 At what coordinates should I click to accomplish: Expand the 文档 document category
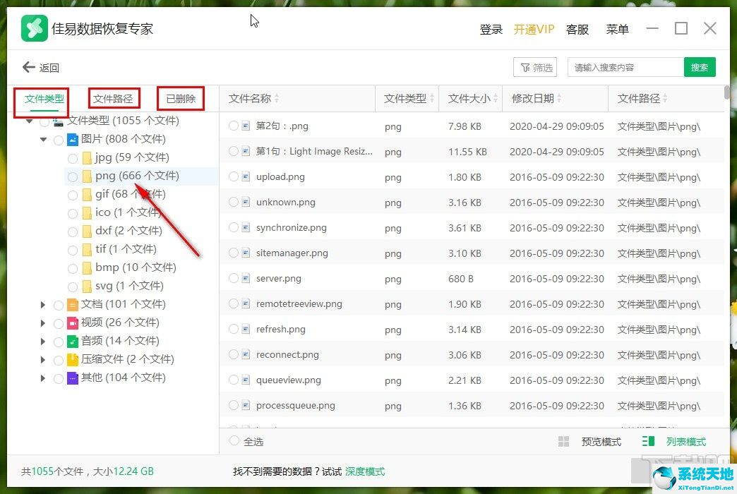43,304
